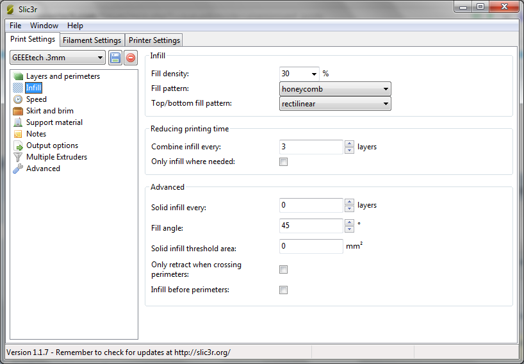Switch to the Filament Settings tab

click(x=92, y=40)
